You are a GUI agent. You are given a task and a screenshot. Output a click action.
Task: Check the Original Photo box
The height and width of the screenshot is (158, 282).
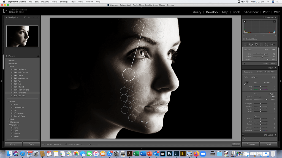coord(244,39)
